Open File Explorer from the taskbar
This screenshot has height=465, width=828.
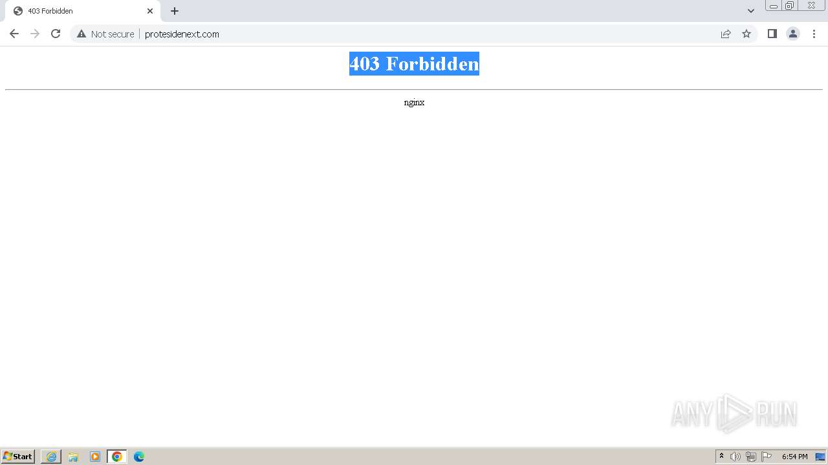[x=73, y=457]
